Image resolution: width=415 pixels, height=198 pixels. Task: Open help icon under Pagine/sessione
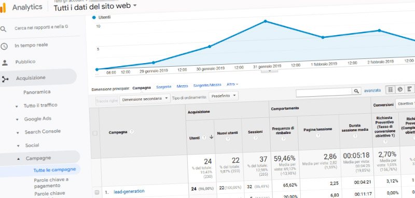coord(318,135)
